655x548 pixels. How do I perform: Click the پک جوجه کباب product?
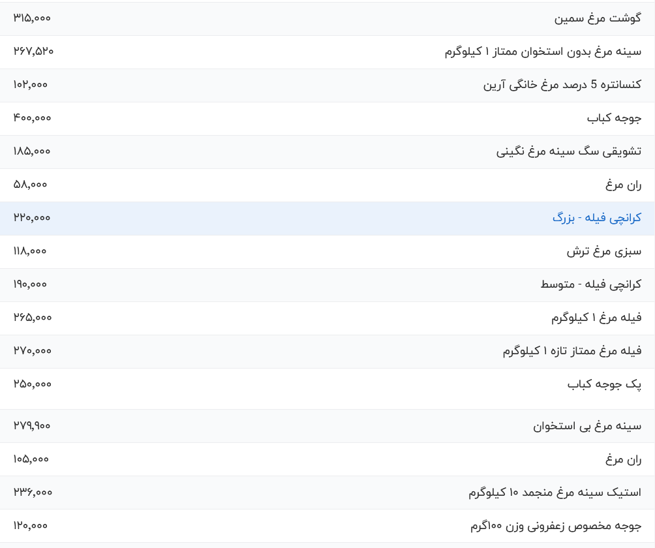[x=604, y=384]
